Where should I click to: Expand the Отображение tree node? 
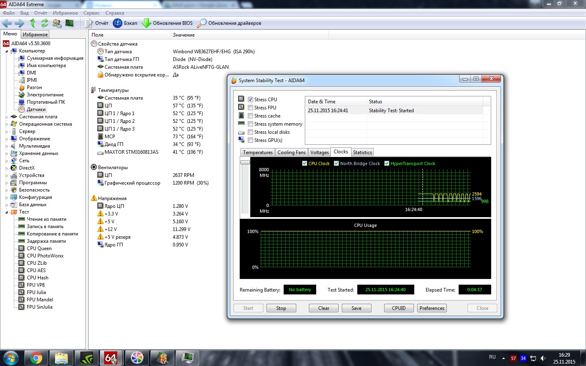[x=7, y=139]
